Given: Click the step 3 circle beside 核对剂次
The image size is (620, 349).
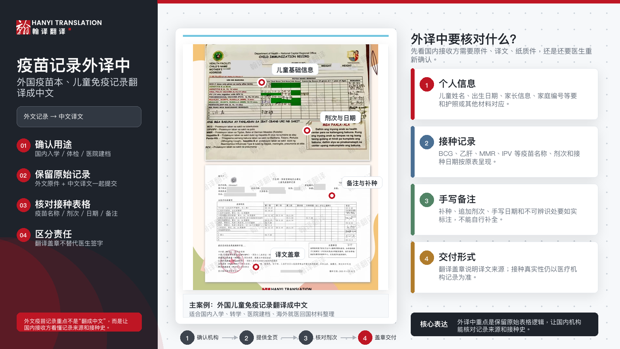Looking at the screenshot, I should coord(306,338).
